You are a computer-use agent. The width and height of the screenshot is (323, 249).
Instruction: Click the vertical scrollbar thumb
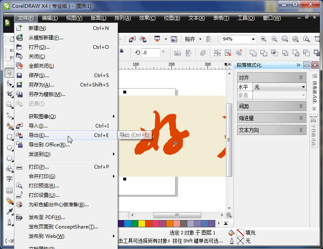[229, 140]
